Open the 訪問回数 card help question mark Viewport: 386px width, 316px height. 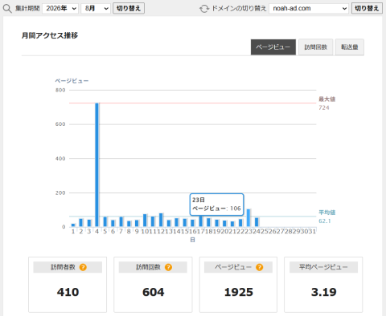pos(168,267)
